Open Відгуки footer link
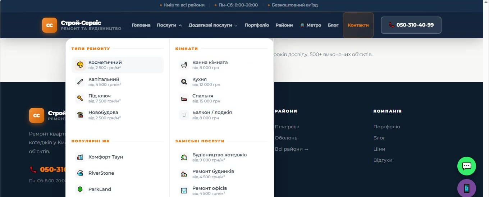Screen dimensions: 489x197 coord(383,160)
